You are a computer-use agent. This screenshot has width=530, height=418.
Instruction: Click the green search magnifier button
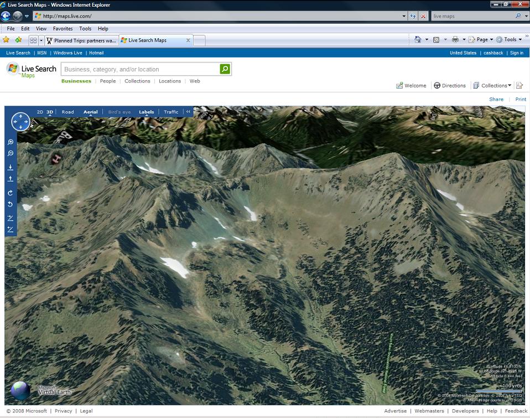[225, 69]
